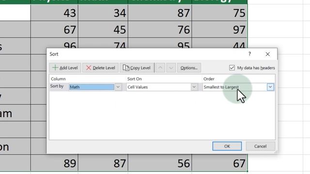Expand the Sort by column dropdown arrow
Viewport: 310px width, 174px height.
coord(118,87)
